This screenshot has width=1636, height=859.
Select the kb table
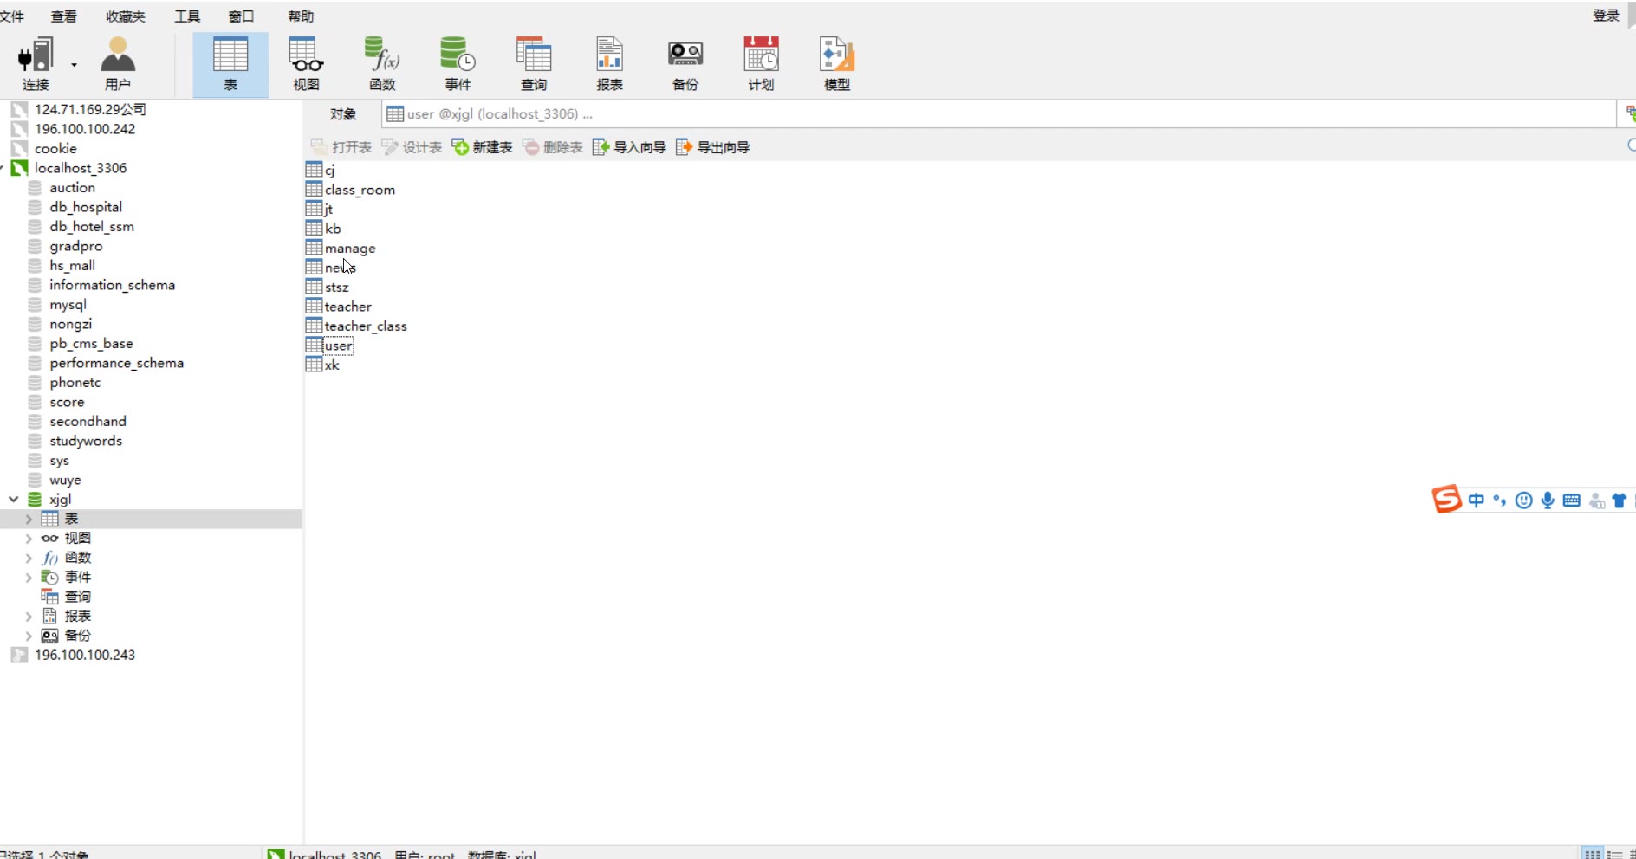coord(324,229)
